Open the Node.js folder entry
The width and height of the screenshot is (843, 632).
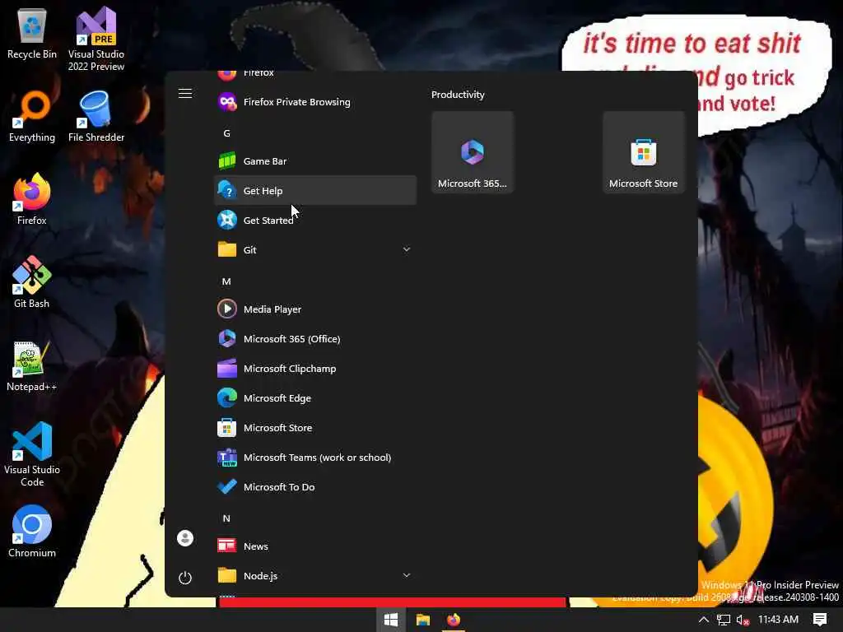tap(315, 575)
